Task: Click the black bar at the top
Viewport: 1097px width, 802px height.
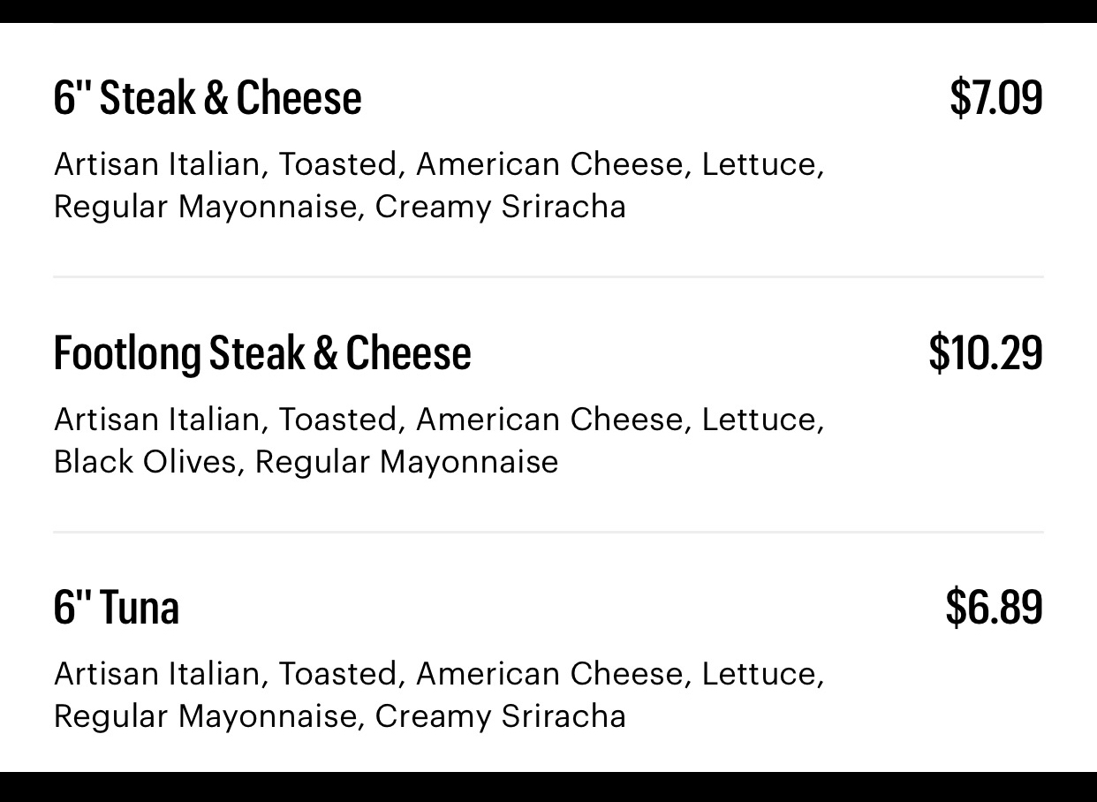Action: coord(548,11)
